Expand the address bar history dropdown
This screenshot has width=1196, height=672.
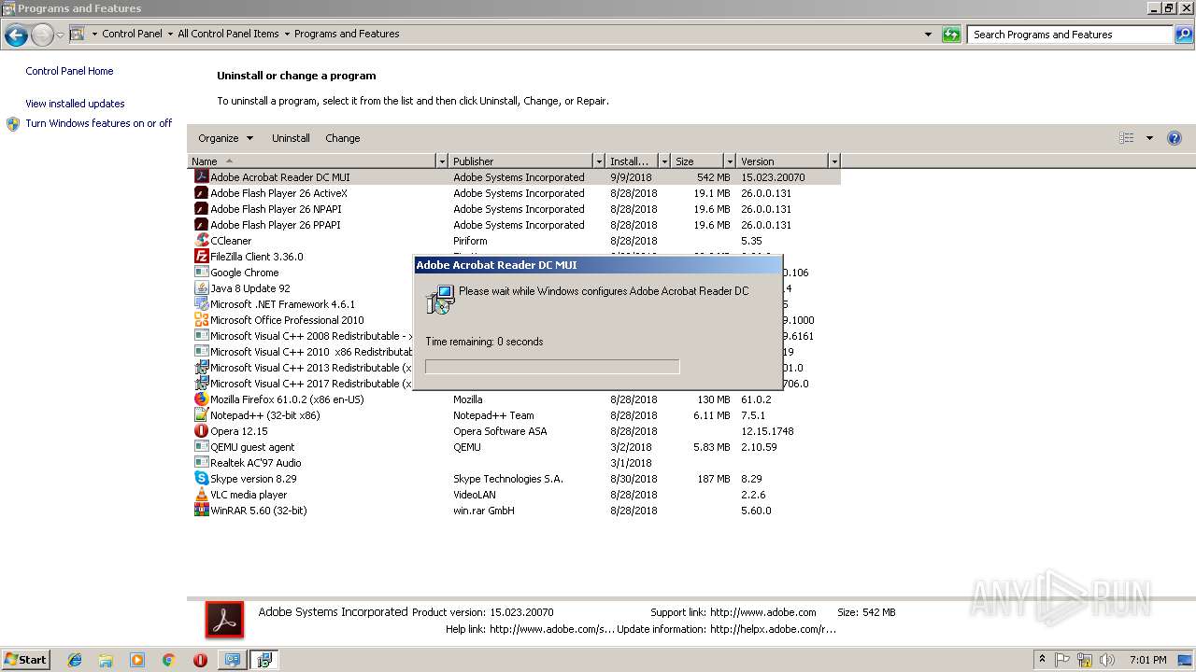coord(928,35)
